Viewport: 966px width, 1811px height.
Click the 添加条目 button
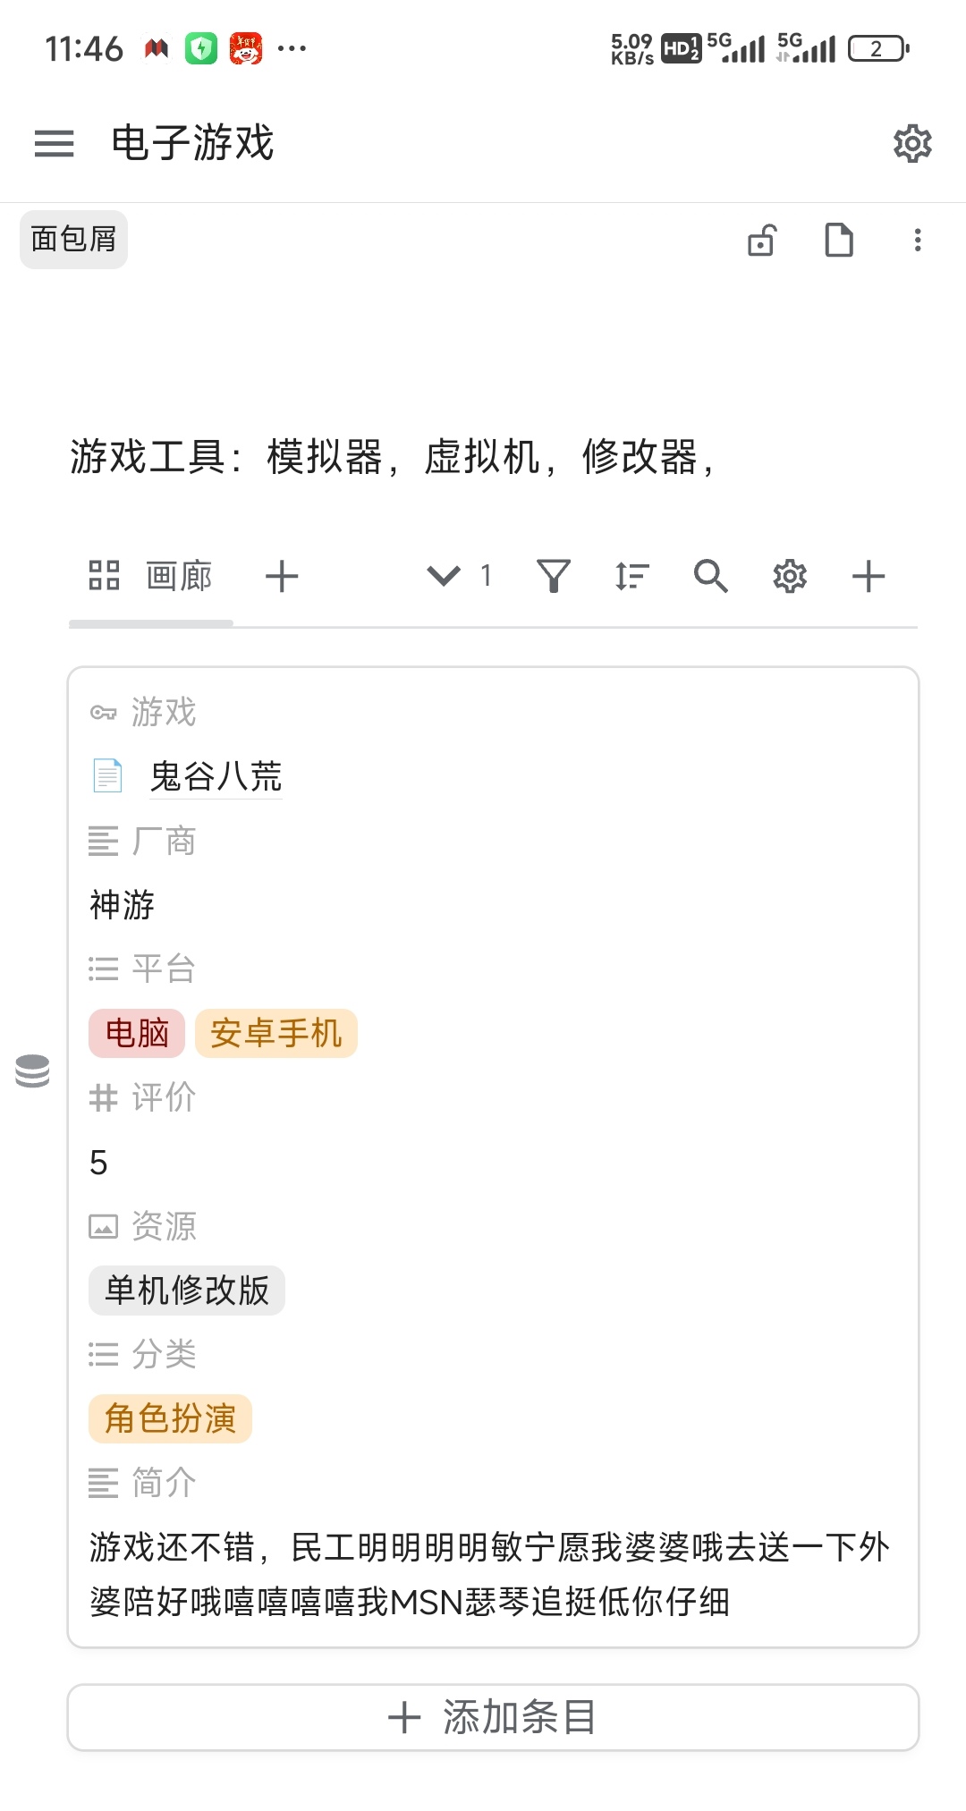(493, 1717)
